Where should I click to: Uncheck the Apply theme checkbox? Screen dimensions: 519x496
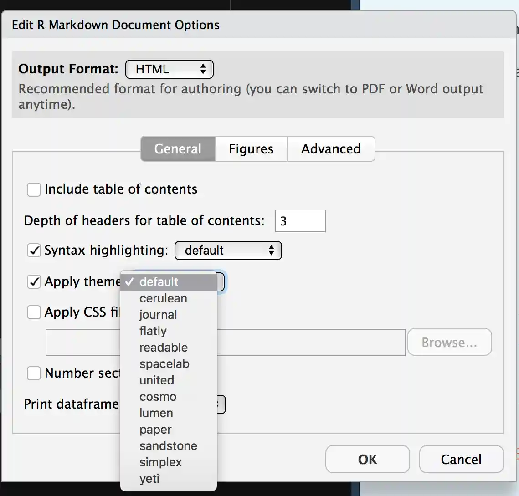tap(34, 282)
